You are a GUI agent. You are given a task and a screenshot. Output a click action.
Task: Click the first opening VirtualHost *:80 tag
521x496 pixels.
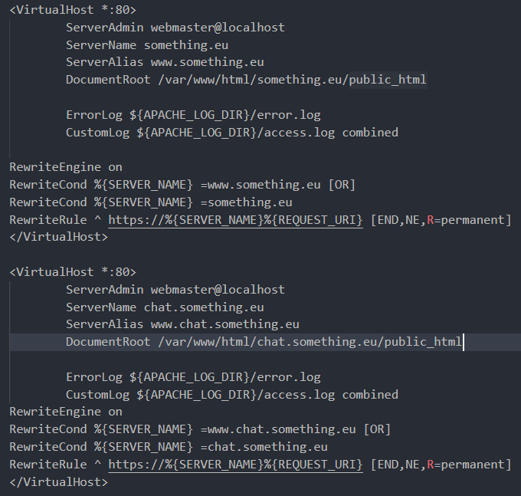(73, 10)
